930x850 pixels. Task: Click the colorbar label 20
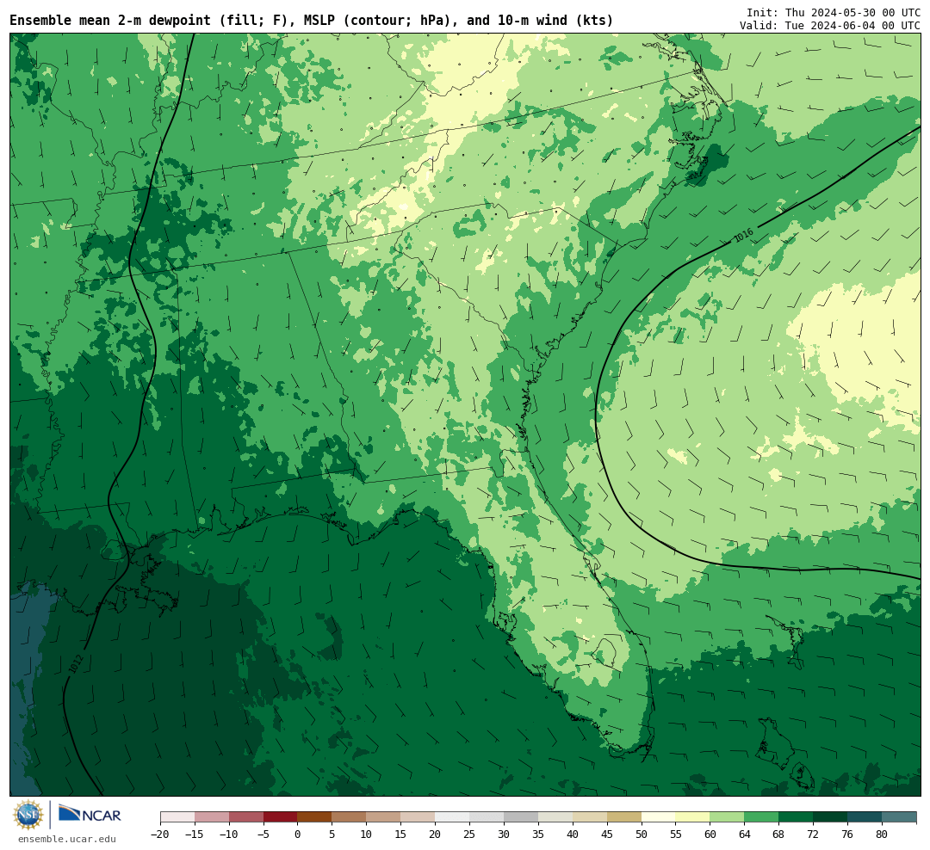(435, 835)
